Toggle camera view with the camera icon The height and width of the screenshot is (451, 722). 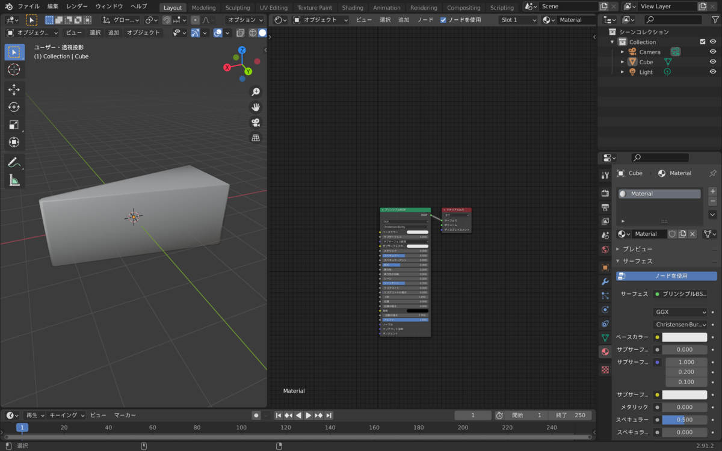[256, 123]
